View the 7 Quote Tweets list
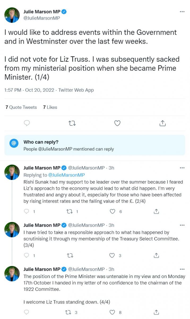 click(x=21, y=107)
